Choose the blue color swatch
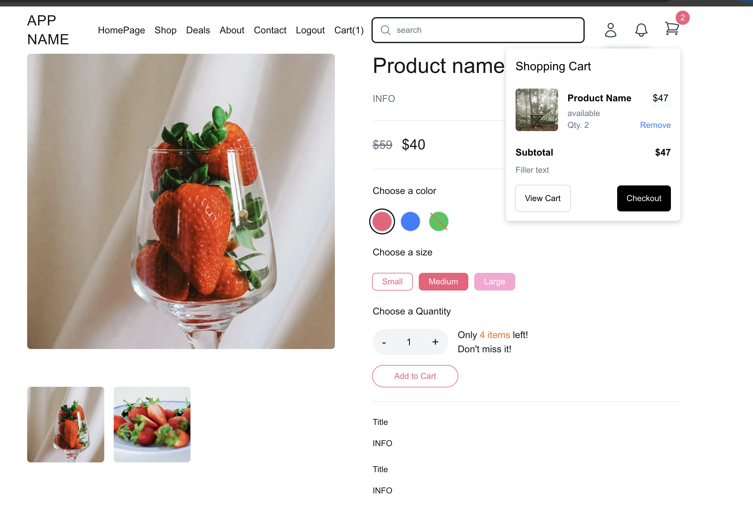This screenshot has width=753, height=512. click(410, 222)
